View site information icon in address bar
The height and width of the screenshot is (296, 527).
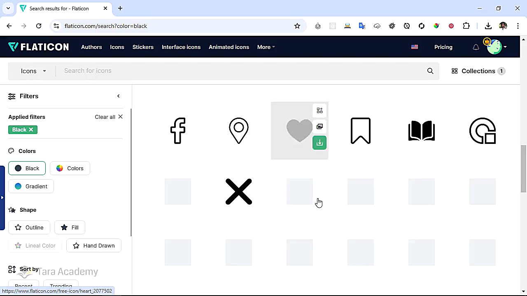[x=56, y=26]
